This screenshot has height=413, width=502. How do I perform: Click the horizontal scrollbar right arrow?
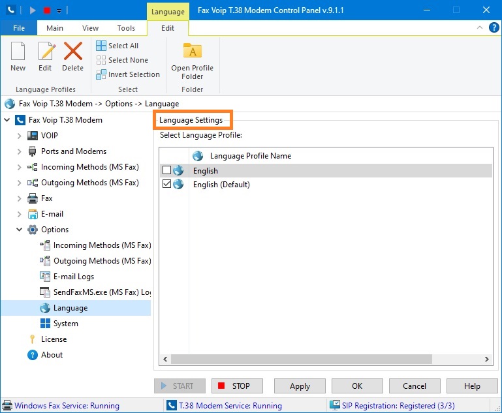coord(487,359)
